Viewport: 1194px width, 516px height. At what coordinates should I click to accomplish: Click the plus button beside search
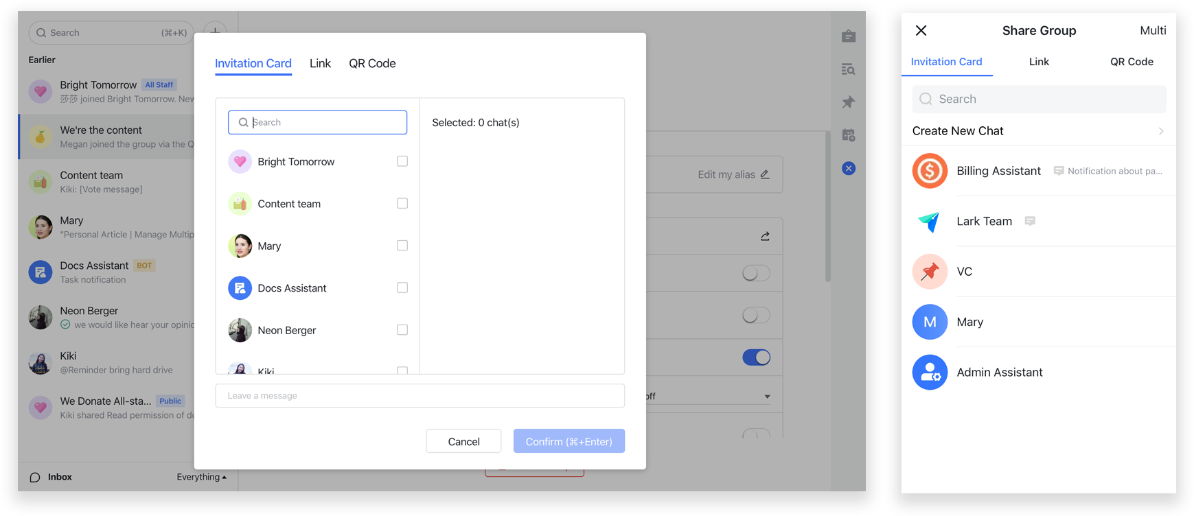coord(215,32)
